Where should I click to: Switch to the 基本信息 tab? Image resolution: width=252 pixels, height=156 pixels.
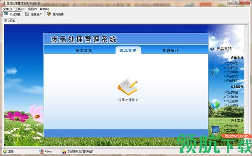pyautogui.click(x=84, y=50)
